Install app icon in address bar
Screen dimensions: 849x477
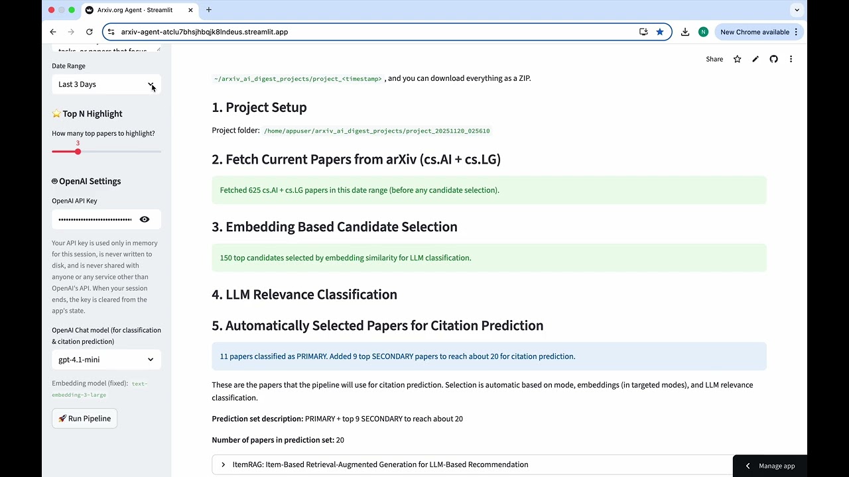click(x=643, y=32)
